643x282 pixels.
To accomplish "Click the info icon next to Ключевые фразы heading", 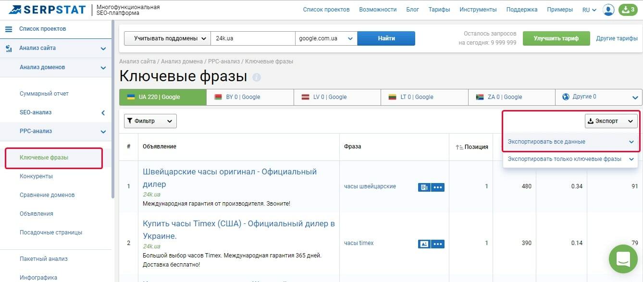I will (x=257, y=77).
